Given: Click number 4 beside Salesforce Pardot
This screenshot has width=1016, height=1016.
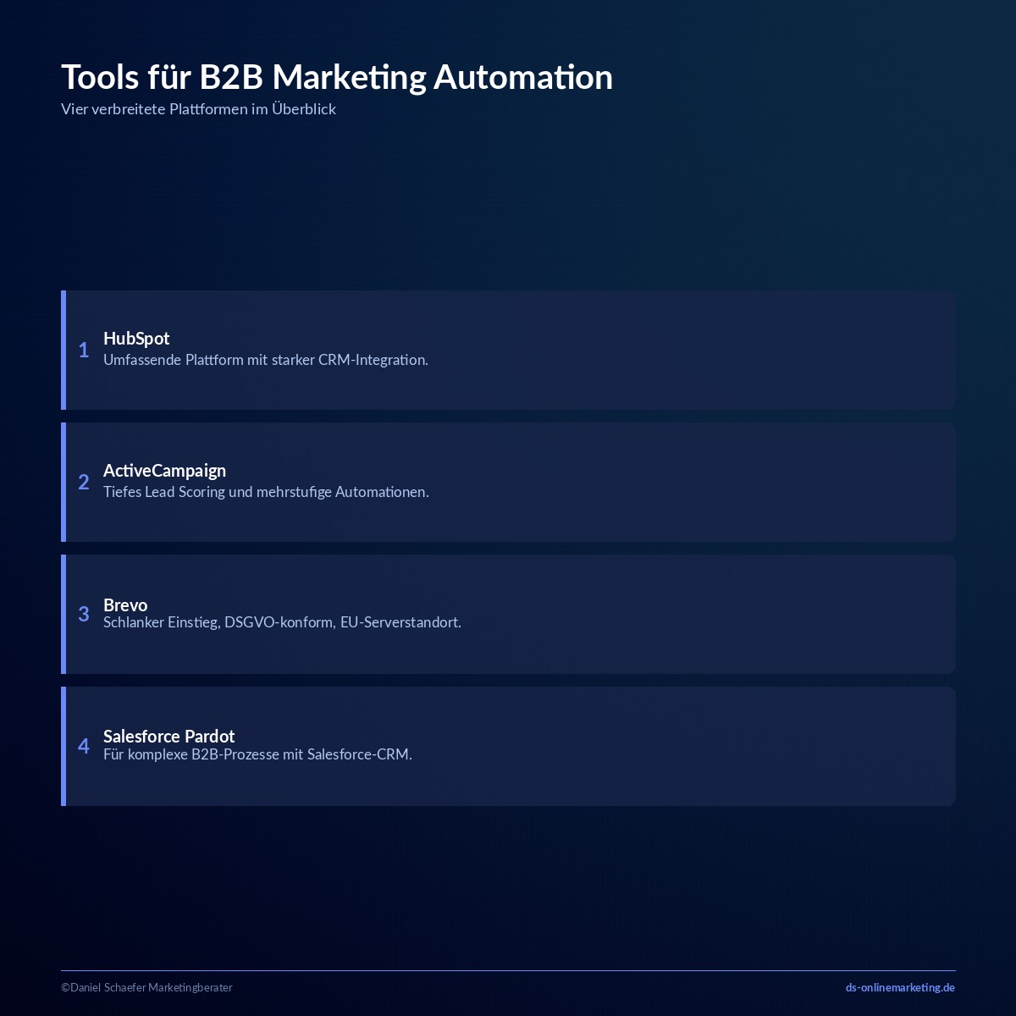Looking at the screenshot, I should click(x=84, y=746).
